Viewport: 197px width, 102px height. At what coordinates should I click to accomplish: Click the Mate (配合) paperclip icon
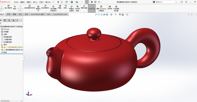tap(15, 6)
